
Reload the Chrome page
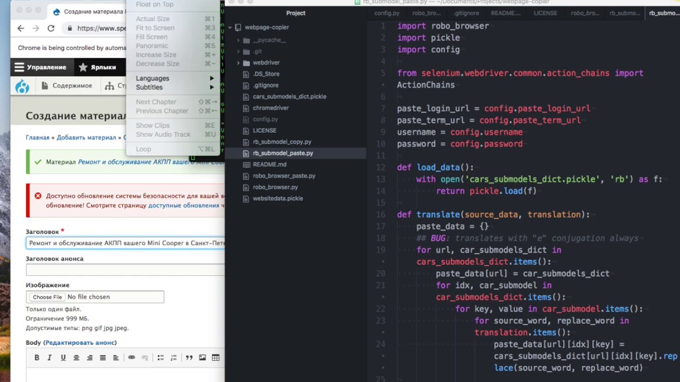point(51,29)
